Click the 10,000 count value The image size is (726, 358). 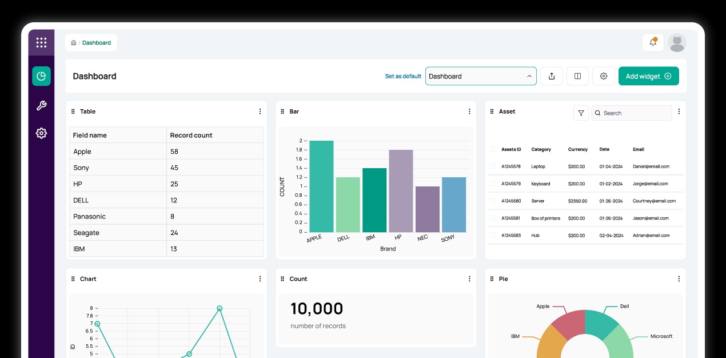point(317,309)
